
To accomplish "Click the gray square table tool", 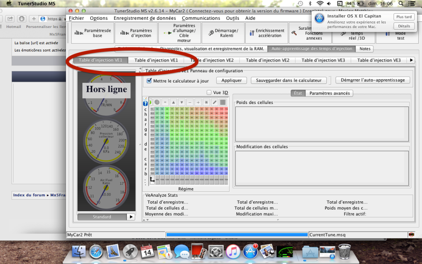I will [223, 102].
